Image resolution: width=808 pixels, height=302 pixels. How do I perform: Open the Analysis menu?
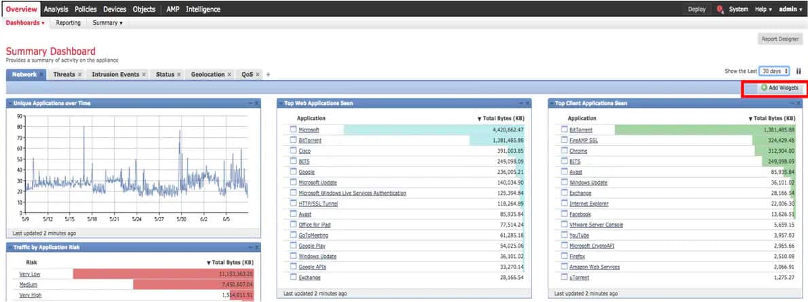click(x=56, y=10)
